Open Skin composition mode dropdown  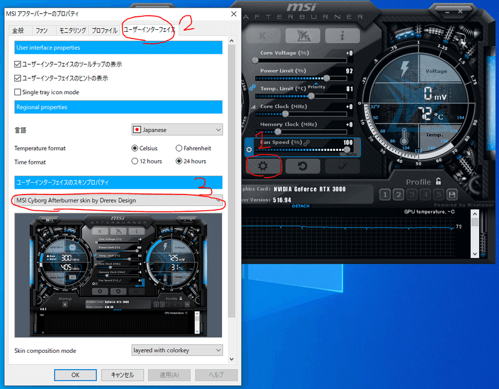[x=177, y=350]
